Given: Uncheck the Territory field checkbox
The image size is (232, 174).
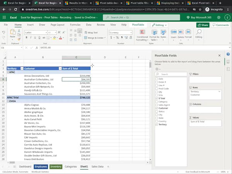Looking at the screenshot, I should click(157, 125).
